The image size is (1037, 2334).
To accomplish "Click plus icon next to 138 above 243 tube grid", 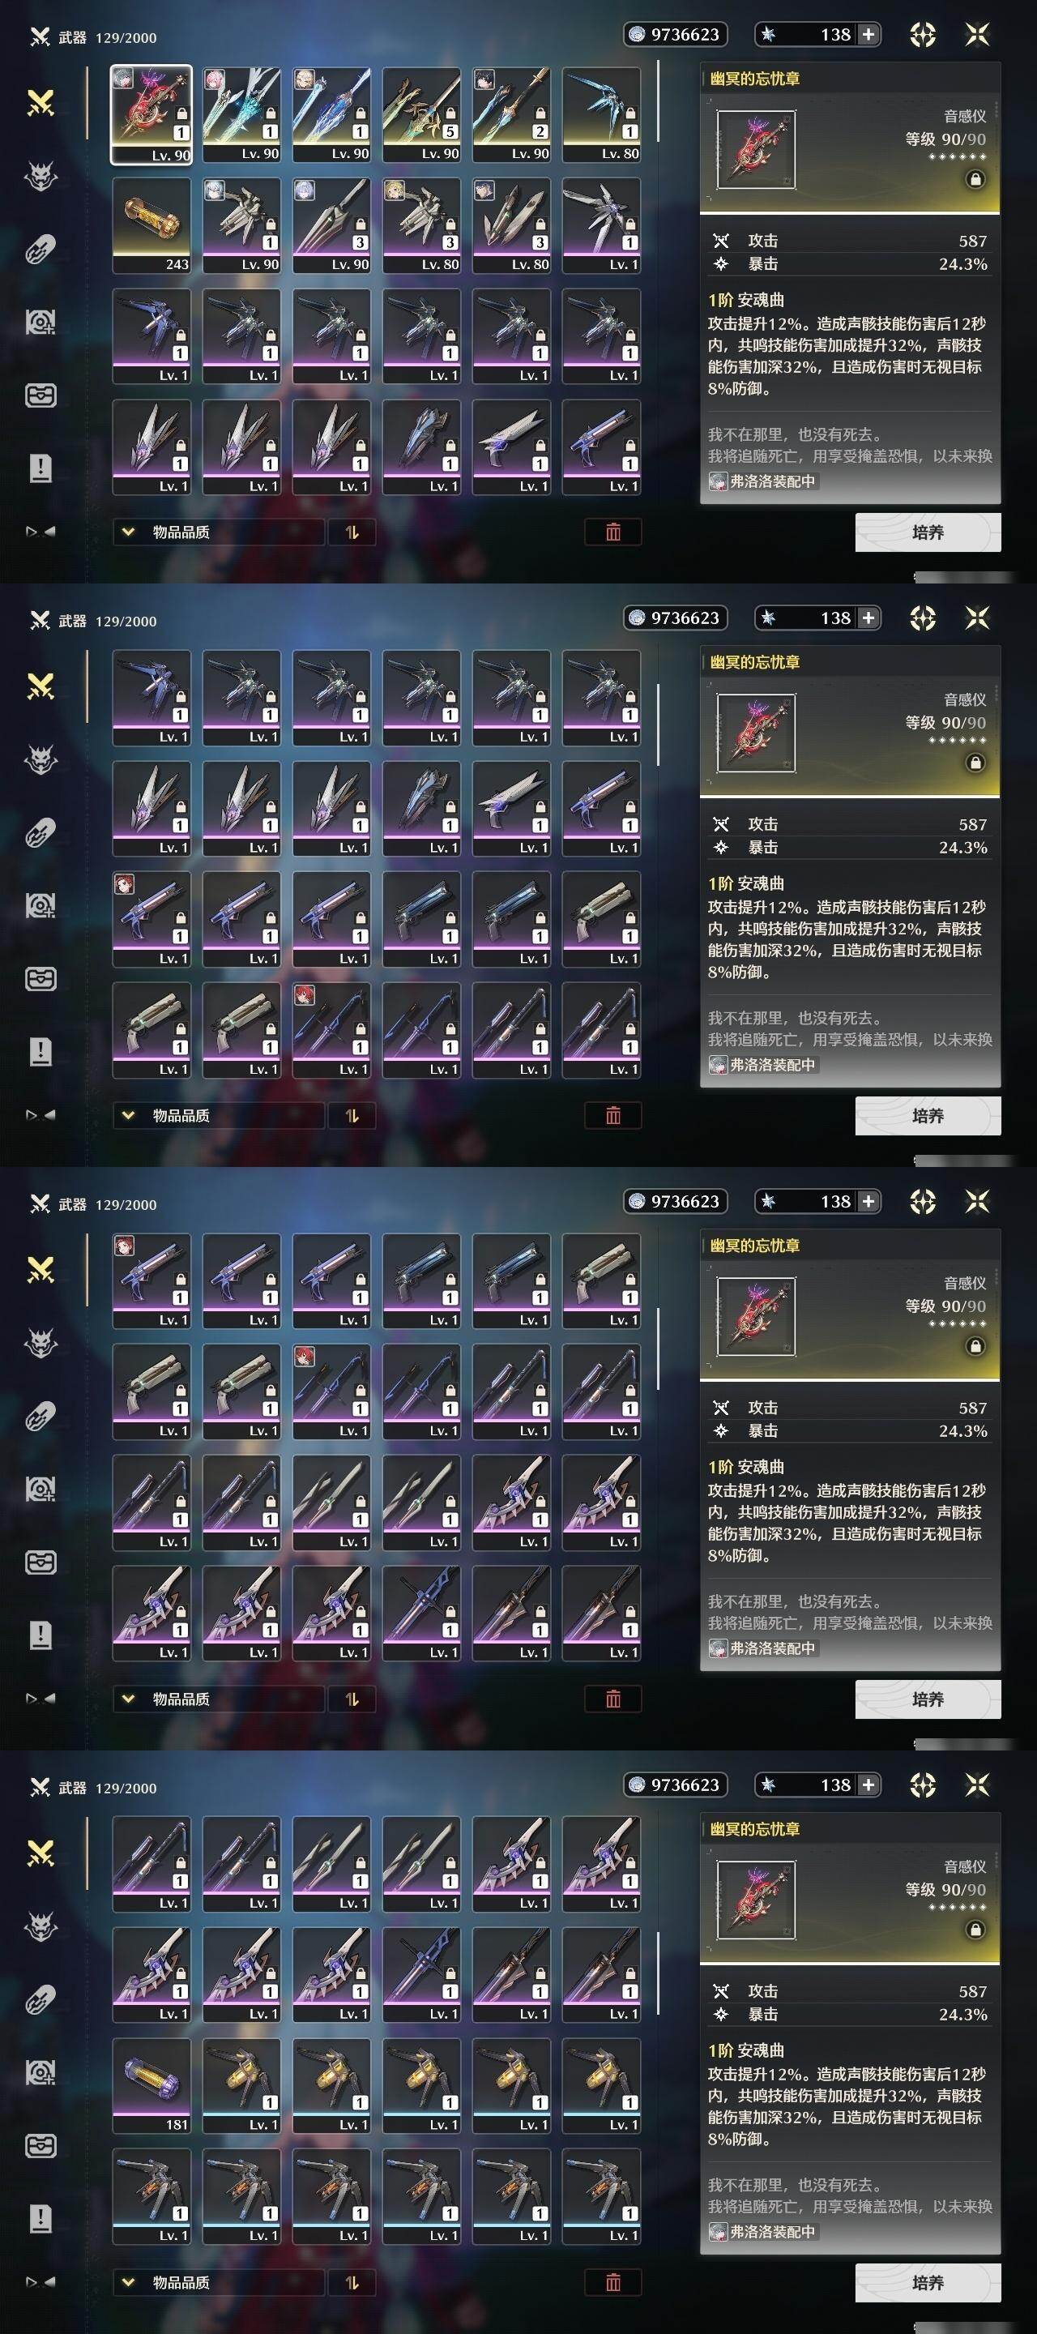I will 868,34.
